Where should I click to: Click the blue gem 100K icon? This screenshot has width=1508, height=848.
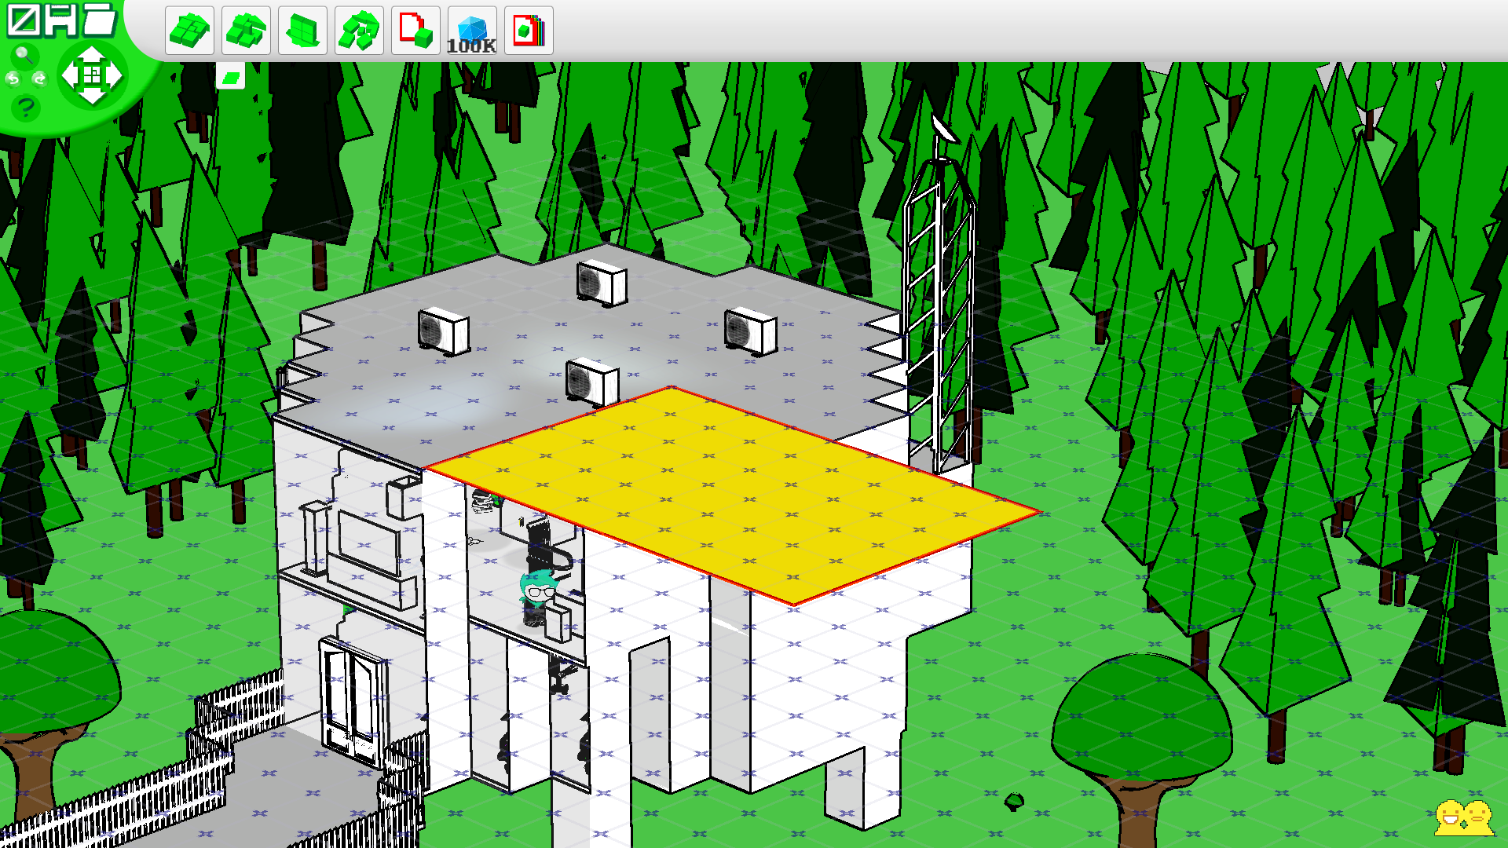pyautogui.click(x=472, y=31)
